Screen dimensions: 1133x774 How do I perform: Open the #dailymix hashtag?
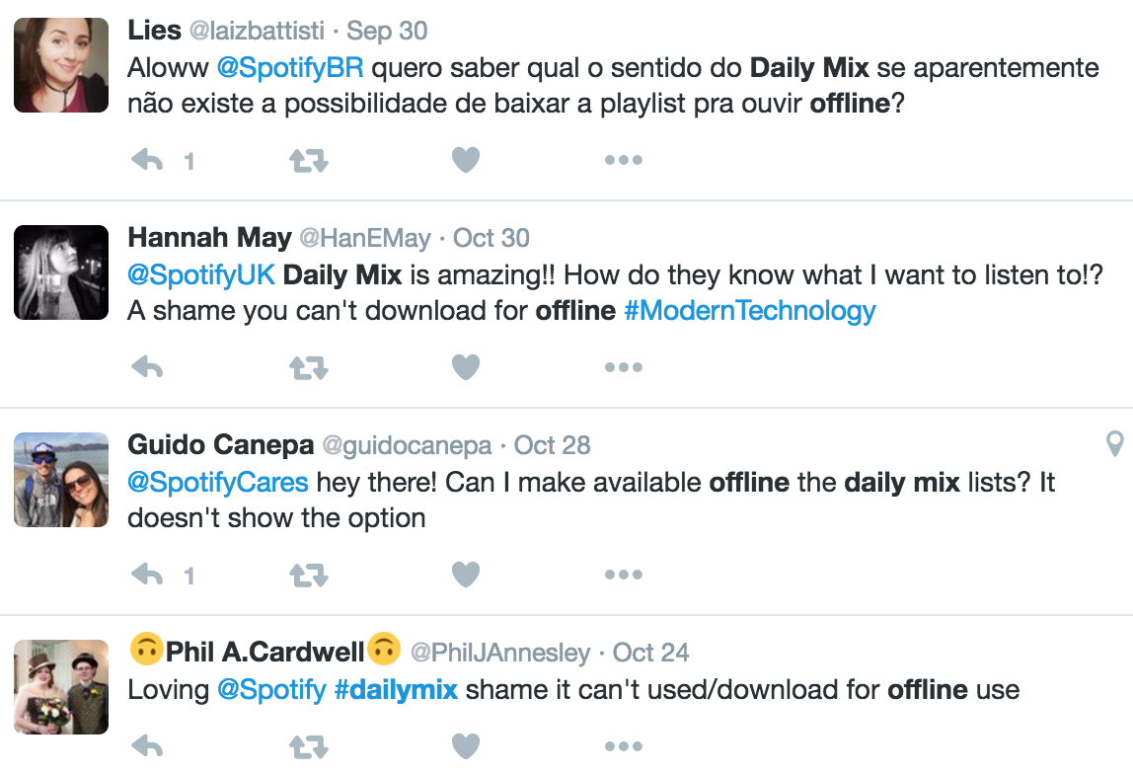394,689
